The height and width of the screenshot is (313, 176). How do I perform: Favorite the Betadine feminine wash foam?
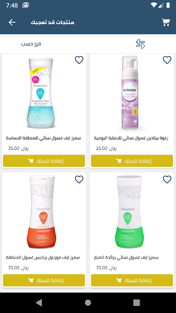(x=167, y=60)
